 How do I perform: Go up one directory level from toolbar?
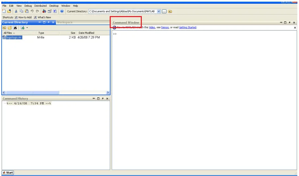(x=170, y=11)
